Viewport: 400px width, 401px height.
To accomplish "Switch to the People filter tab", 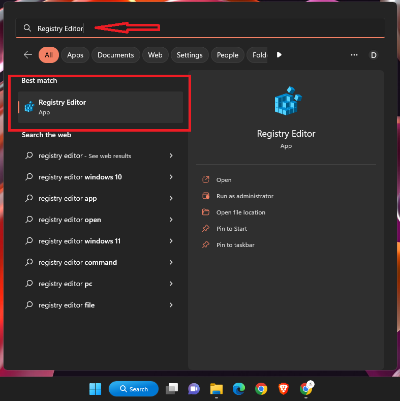I will 227,55.
